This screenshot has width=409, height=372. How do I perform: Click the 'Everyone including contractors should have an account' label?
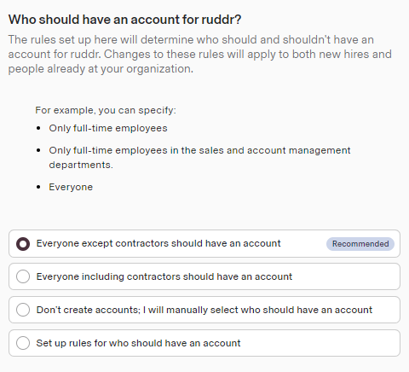click(164, 276)
